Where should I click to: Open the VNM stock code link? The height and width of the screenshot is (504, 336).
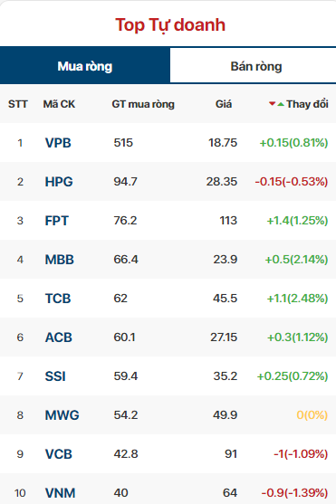[60, 493]
